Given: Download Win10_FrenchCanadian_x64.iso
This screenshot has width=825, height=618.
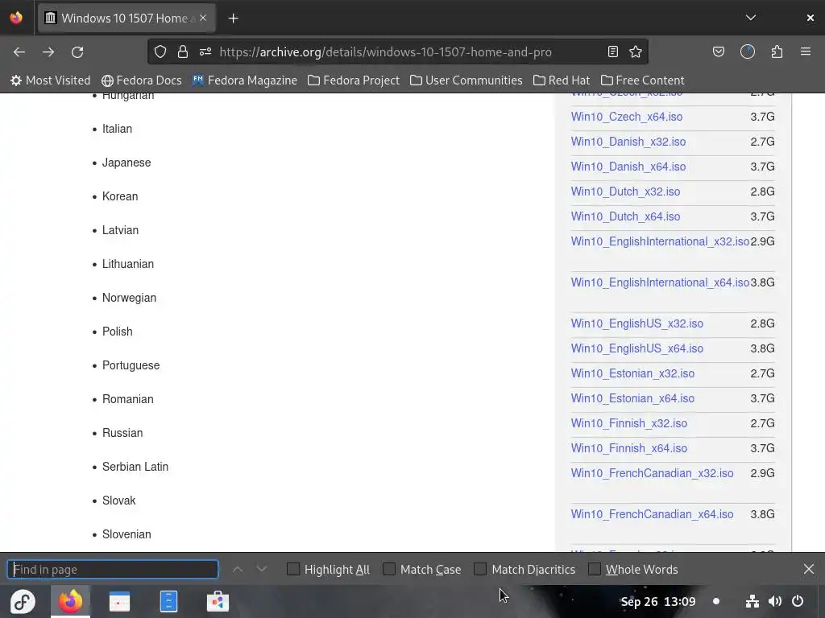Looking at the screenshot, I should pyautogui.click(x=652, y=514).
